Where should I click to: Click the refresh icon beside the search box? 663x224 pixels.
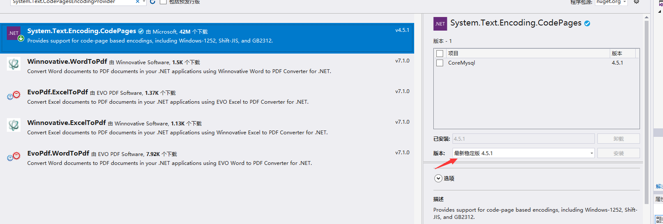pyautogui.click(x=153, y=2)
